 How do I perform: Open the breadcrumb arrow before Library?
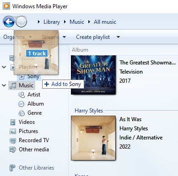point(39,22)
